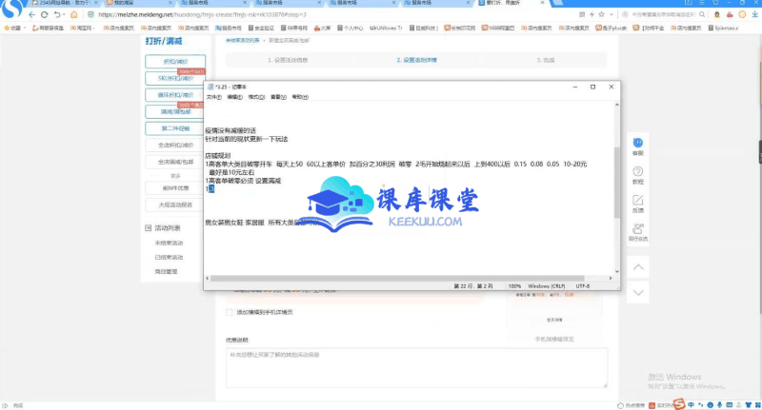Open the 个人中心 bookmark

[350, 29]
